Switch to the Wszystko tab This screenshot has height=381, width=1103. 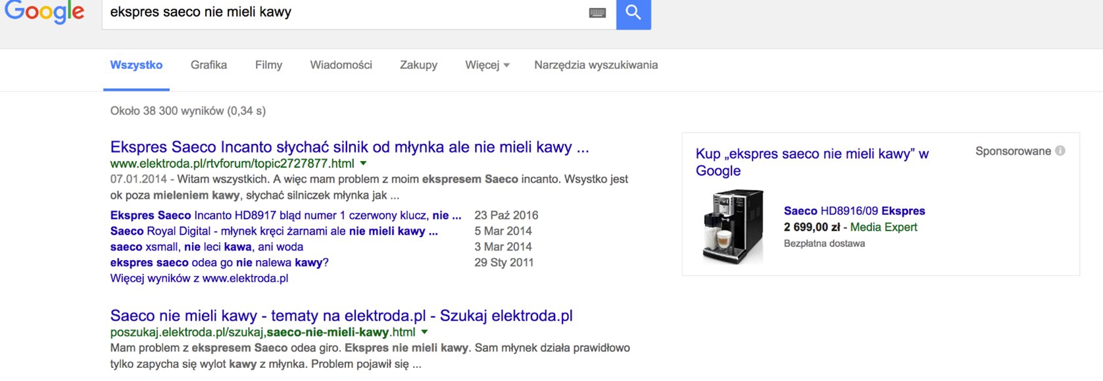[x=136, y=65]
